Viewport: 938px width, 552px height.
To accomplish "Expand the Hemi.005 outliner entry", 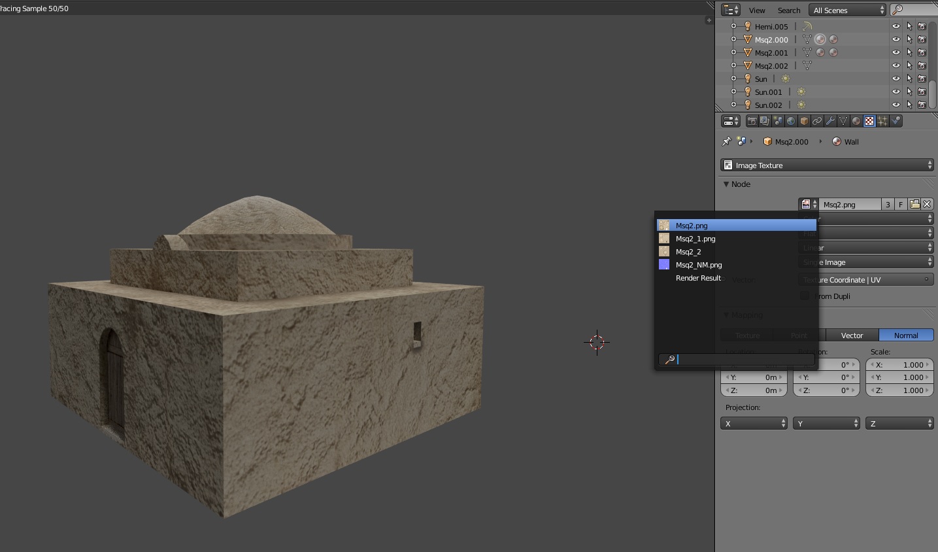I will click(733, 26).
